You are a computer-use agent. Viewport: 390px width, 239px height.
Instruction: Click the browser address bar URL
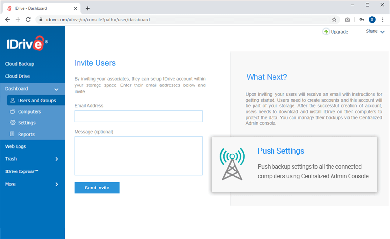click(98, 20)
